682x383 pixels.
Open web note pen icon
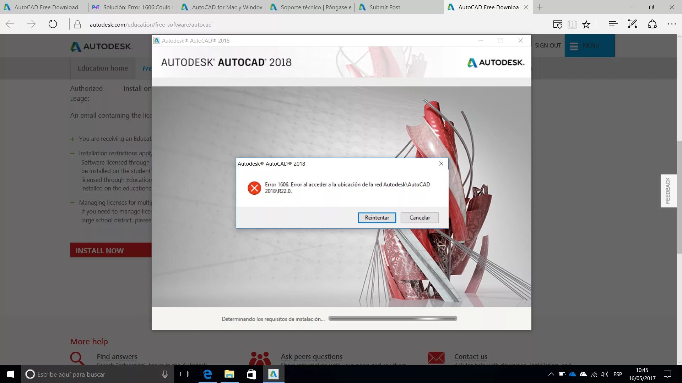[632, 24]
